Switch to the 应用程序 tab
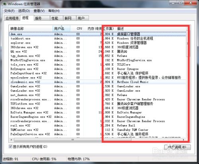Screen dimensions: 199x164 (x=12, y=18)
